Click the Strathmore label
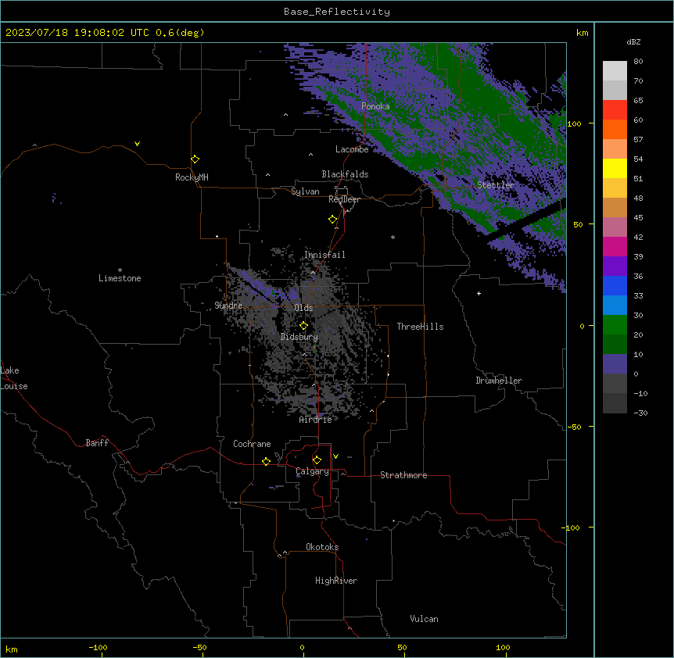The image size is (674, 658). pyautogui.click(x=403, y=475)
